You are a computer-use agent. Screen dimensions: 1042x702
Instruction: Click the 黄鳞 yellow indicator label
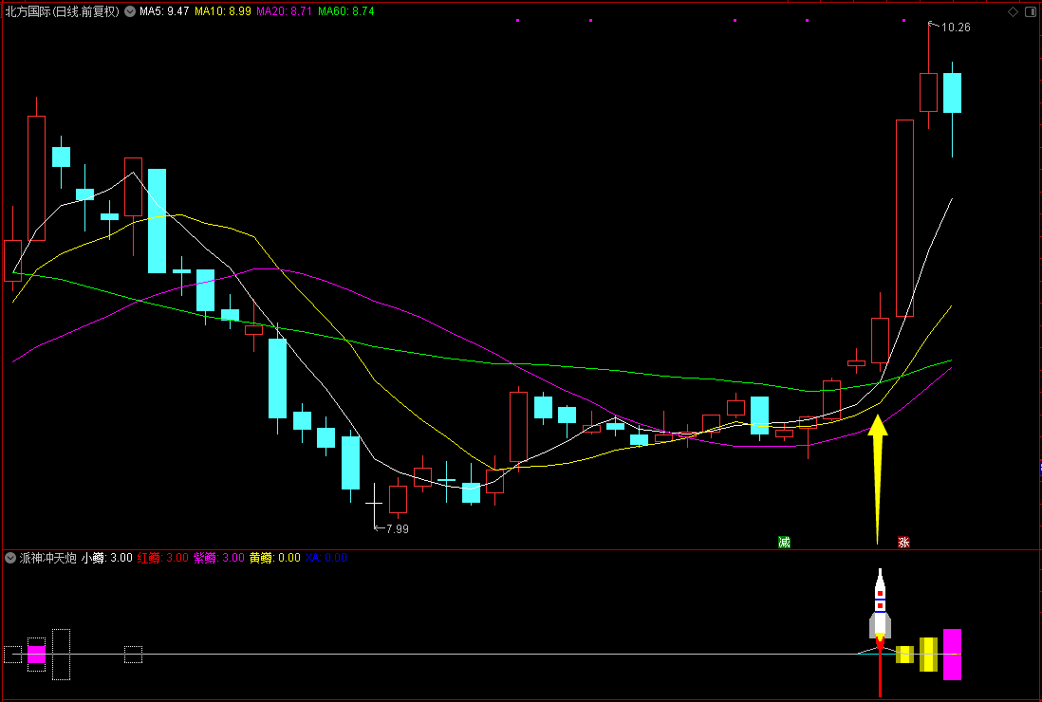[274, 558]
